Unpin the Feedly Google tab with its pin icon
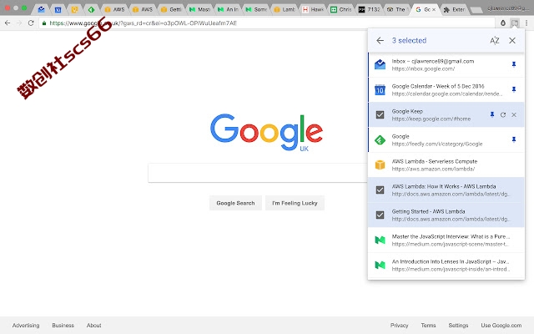Viewport: 534px width, 334px height. pyautogui.click(x=514, y=139)
